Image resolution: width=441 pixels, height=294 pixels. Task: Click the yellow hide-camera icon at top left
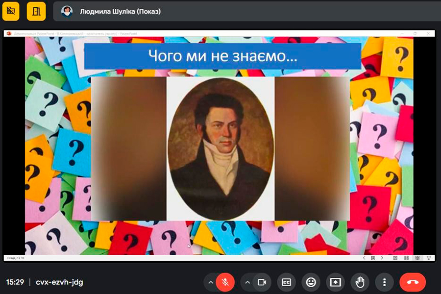pos(11,11)
